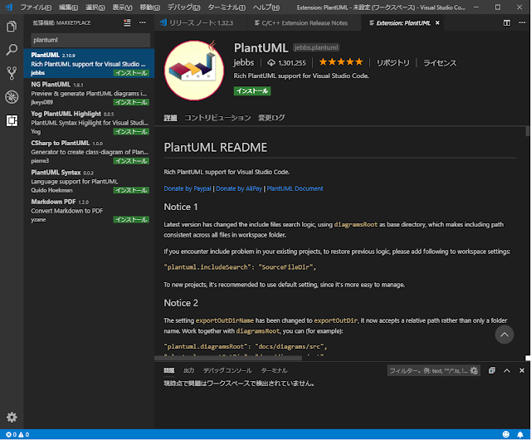Click the five-star rating of PlantUML
531x440 pixels.
341,62
